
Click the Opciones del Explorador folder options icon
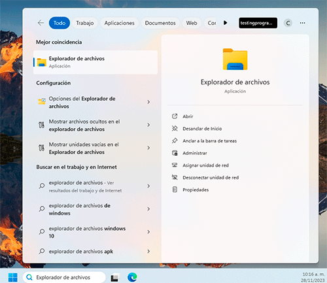(x=42, y=101)
